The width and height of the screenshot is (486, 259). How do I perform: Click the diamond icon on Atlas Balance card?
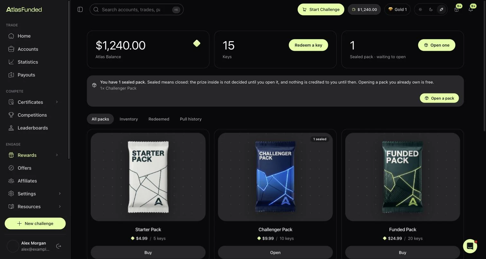197,43
